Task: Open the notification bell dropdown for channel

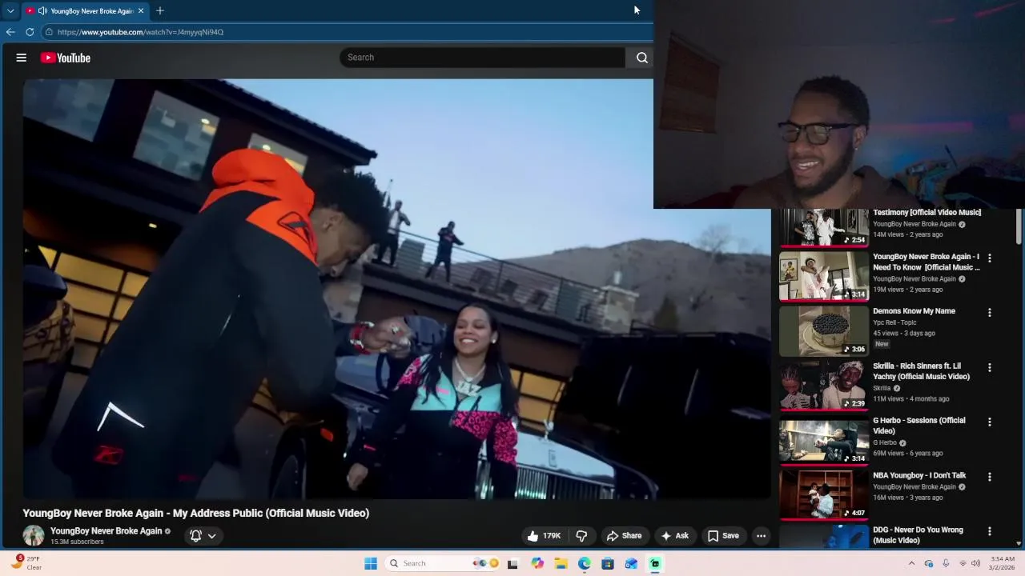Action: (202, 536)
